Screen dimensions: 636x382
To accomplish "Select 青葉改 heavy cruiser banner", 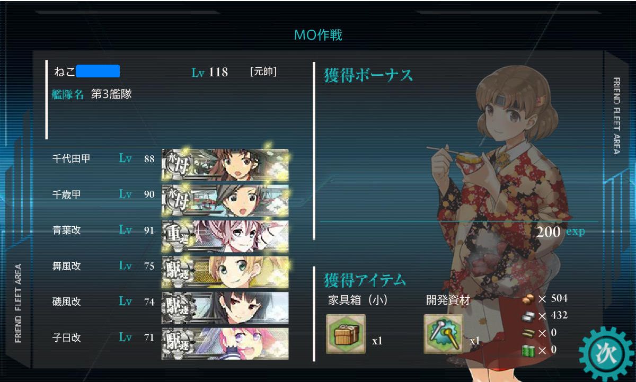I will (x=225, y=230).
